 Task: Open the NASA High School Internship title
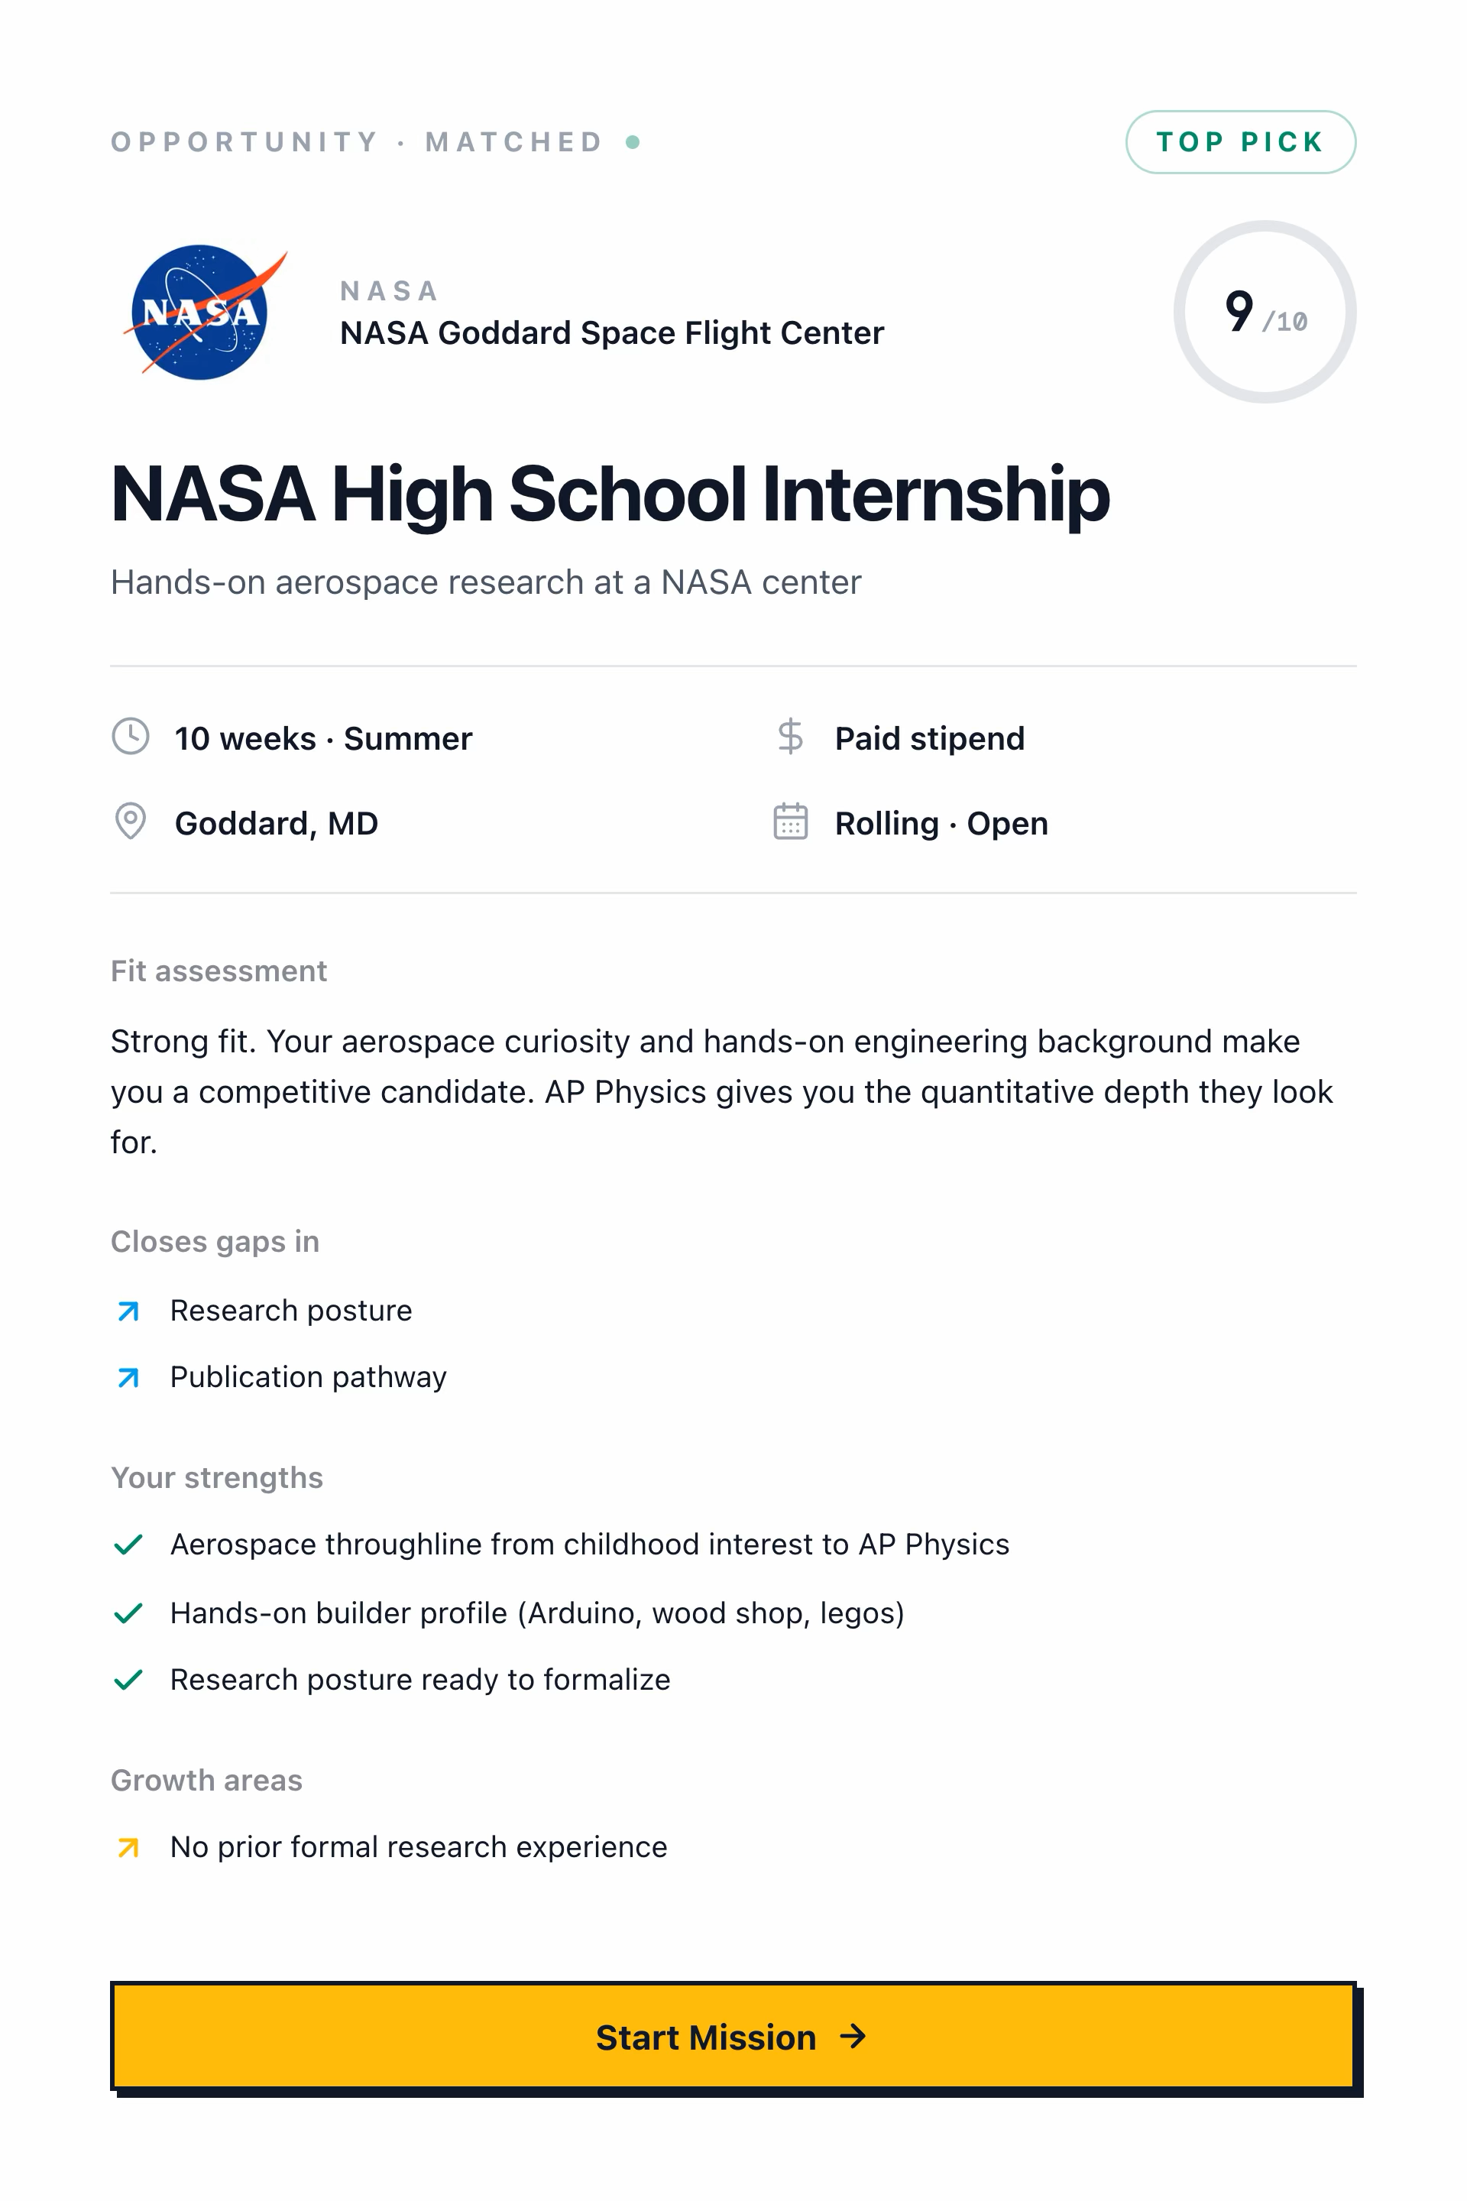(610, 493)
